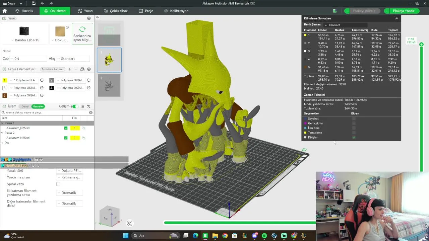Click filament 1 yellow color swatch

click(4, 80)
